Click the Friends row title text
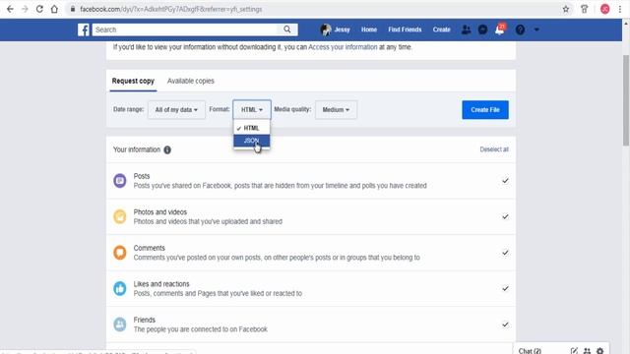Image resolution: width=630 pixels, height=354 pixels. click(x=145, y=320)
